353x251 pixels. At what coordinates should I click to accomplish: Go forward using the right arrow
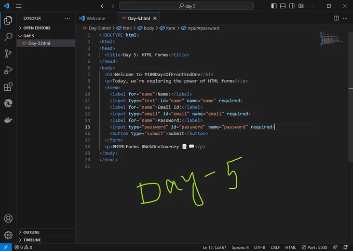pos(112,6)
